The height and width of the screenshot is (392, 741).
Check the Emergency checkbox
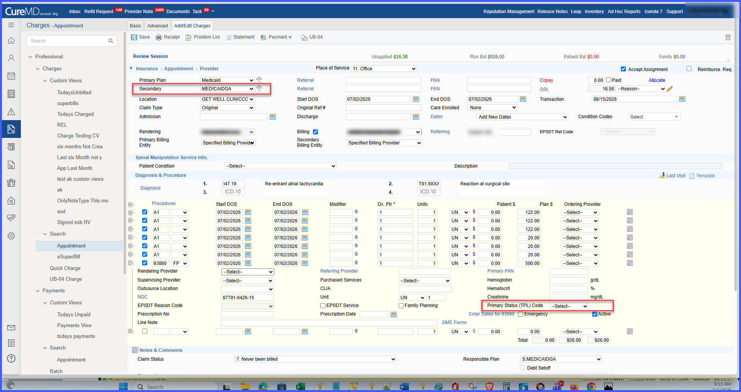coord(521,314)
